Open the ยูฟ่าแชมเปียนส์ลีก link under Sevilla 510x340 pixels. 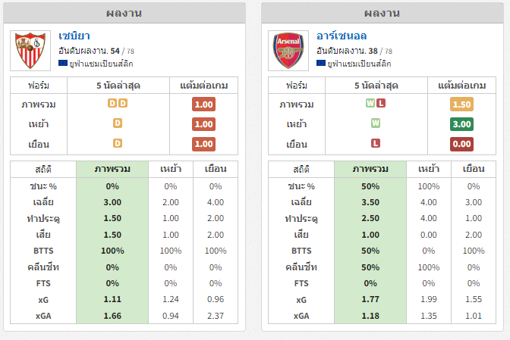click(x=101, y=64)
